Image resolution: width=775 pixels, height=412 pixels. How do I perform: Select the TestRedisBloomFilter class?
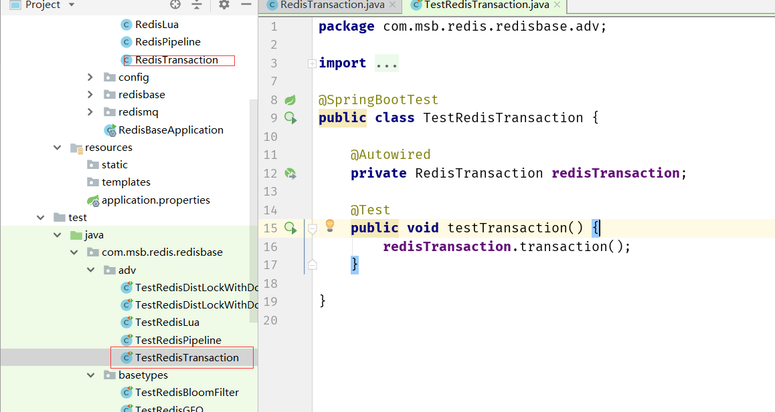click(x=187, y=393)
